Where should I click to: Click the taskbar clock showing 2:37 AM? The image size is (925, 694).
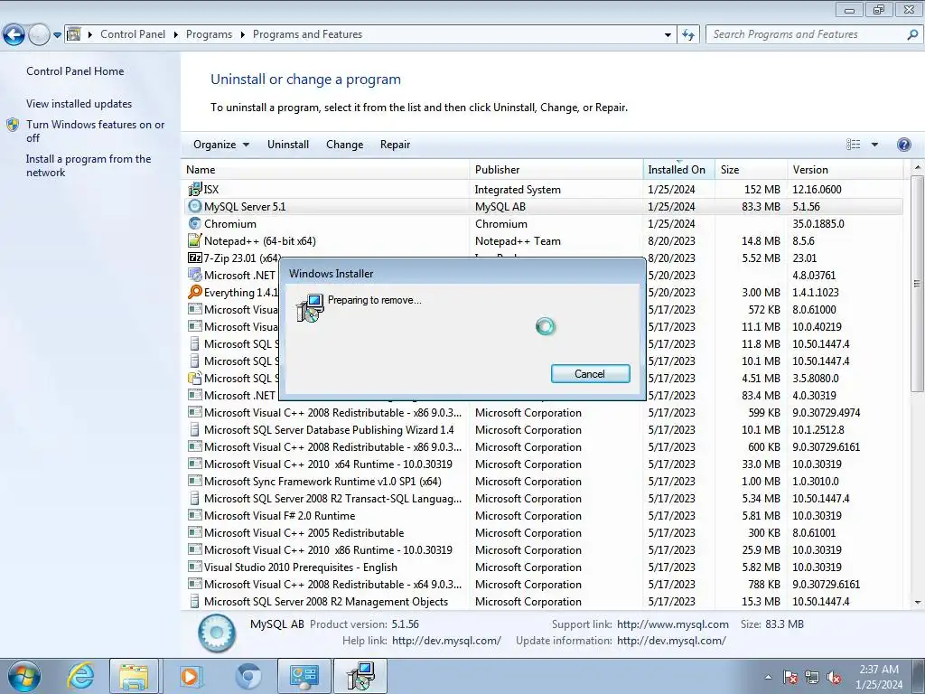[879, 677]
